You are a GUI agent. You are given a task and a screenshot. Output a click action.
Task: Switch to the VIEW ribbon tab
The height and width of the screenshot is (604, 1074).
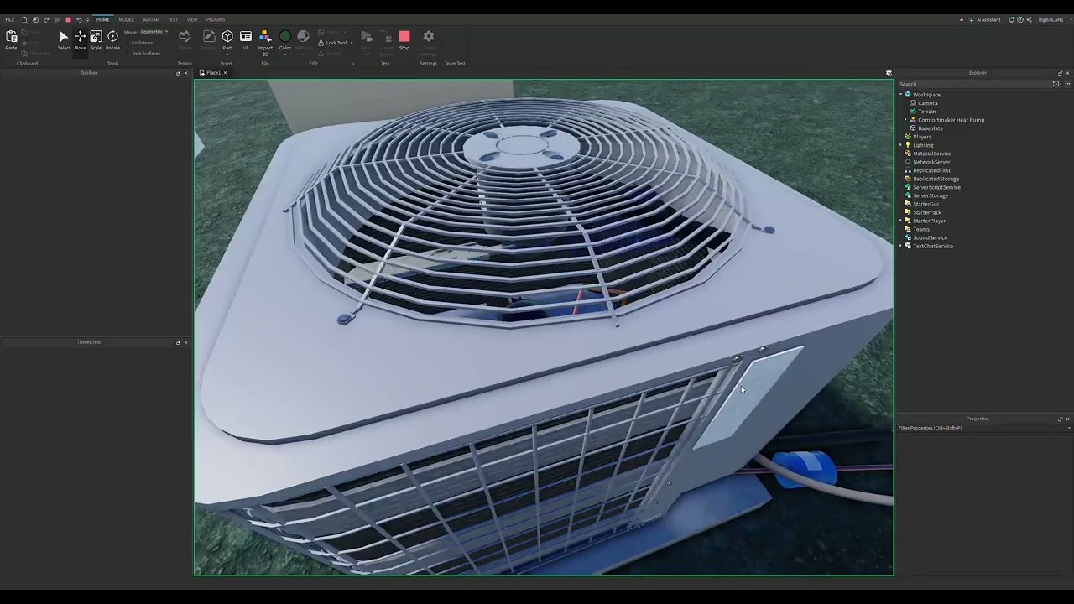coord(192,19)
